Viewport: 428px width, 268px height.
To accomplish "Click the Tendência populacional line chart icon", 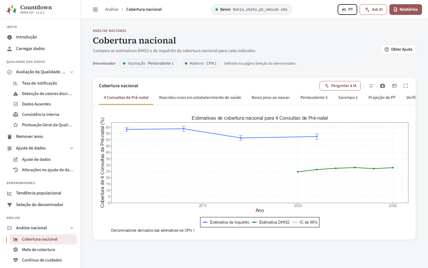I will click(10, 193).
